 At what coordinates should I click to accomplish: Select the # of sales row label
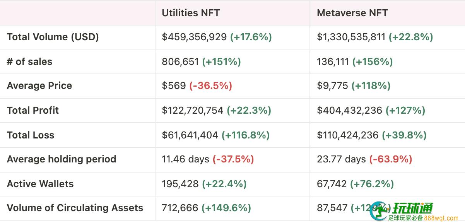29,61
